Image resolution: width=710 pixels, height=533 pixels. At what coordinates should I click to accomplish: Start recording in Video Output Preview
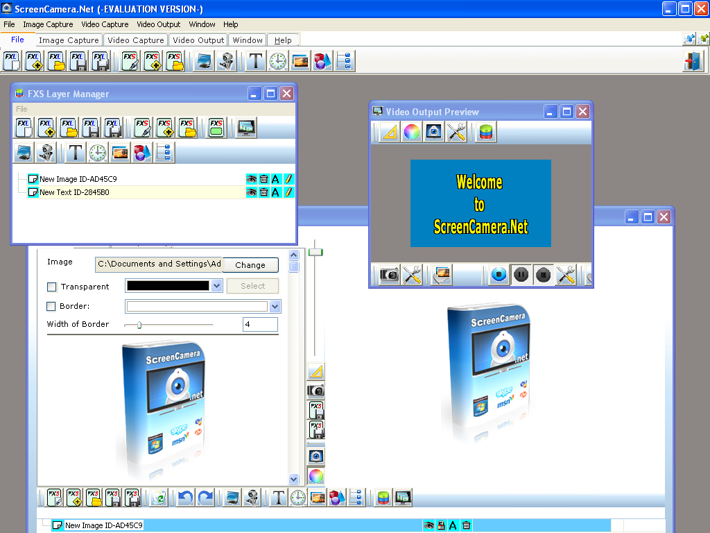[x=499, y=275]
